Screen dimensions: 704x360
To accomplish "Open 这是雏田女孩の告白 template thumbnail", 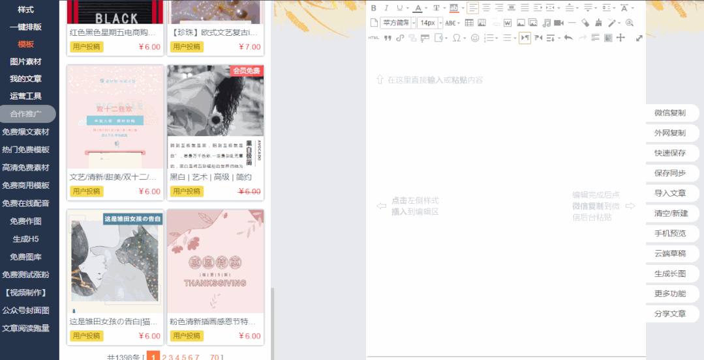I will pos(115,261).
